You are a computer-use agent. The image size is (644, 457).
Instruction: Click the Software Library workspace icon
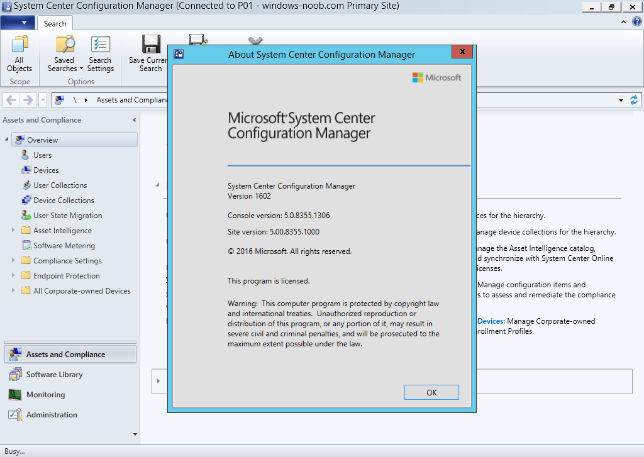pyautogui.click(x=15, y=375)
